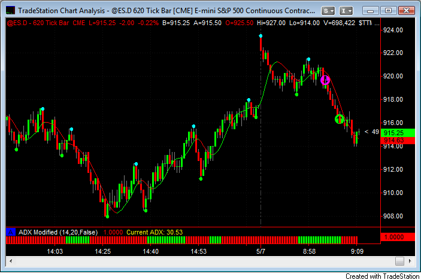Click the ADX Modified (14,20,False) label
The height and width of the screenshot is (280, 421).
click(57, 232)
